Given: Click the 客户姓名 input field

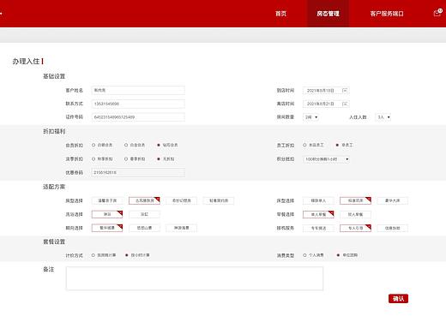Looking at the screenshot, I should click(x=138, y=90).
